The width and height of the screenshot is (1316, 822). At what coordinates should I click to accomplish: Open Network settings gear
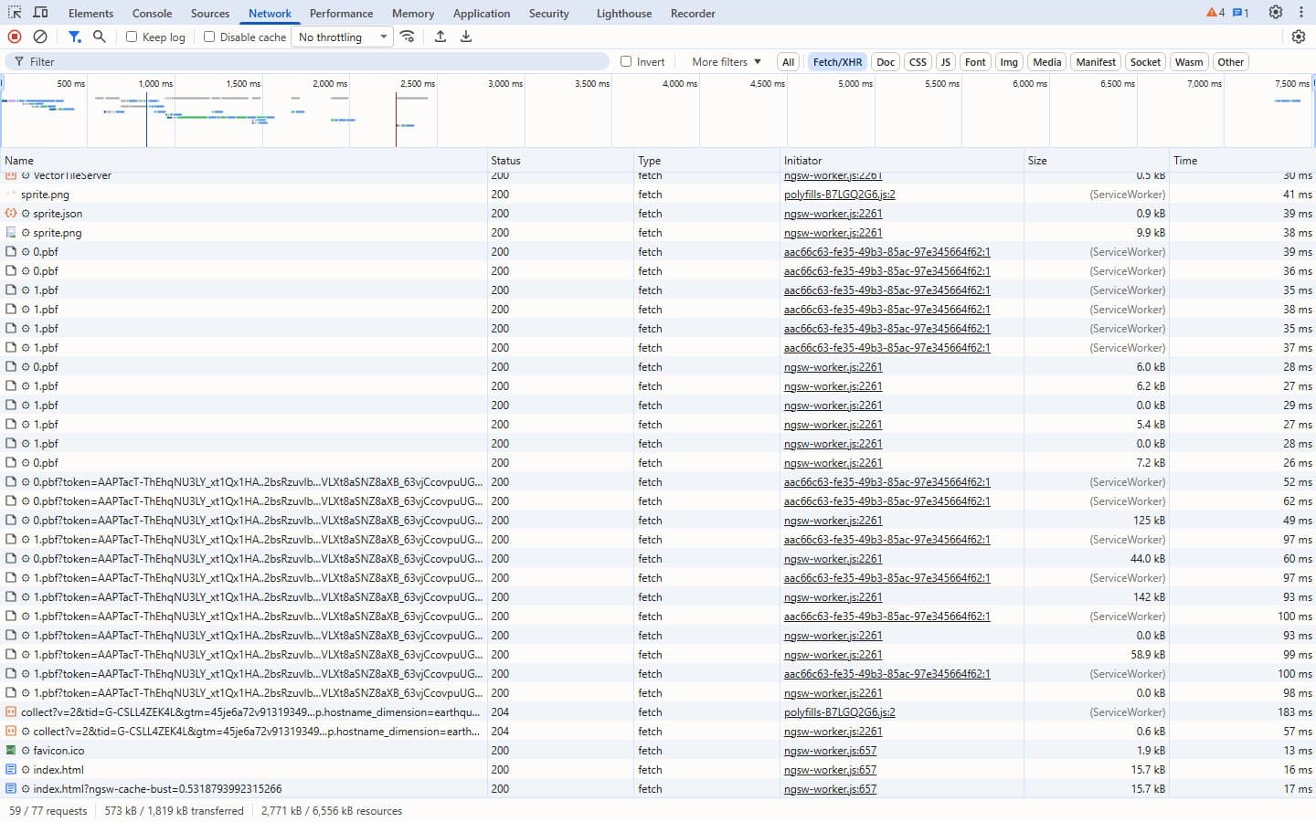tap(1299, 37)
